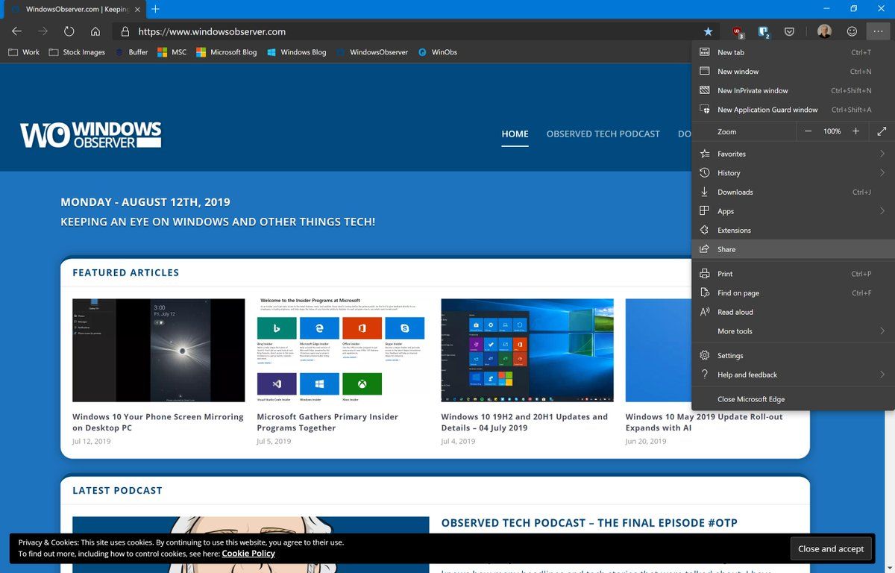Select Close Microsoft Edge

793,399
